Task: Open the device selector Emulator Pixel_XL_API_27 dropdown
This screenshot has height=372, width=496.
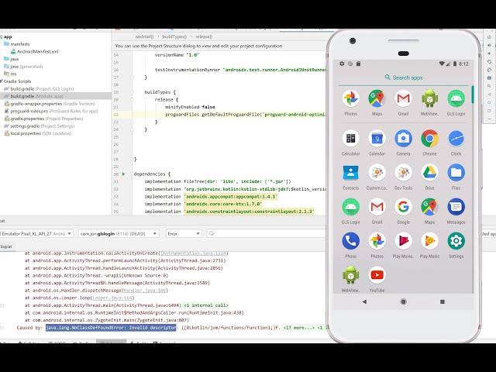Action: click(x=36, y=234)
